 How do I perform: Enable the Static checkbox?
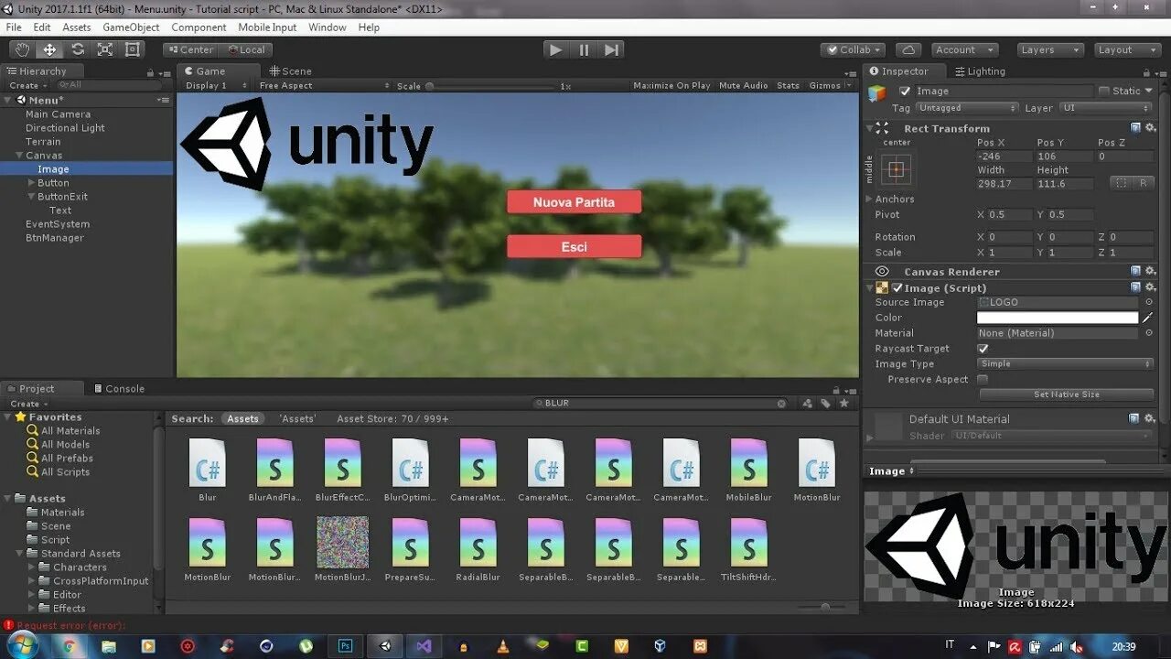point(1103,91)
